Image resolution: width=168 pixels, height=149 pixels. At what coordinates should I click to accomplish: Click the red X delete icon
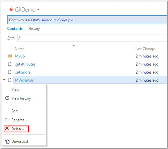[7, 129]
